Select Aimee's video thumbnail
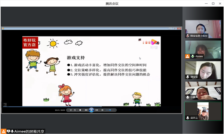The image size is (224, 134). coord(203,50)
